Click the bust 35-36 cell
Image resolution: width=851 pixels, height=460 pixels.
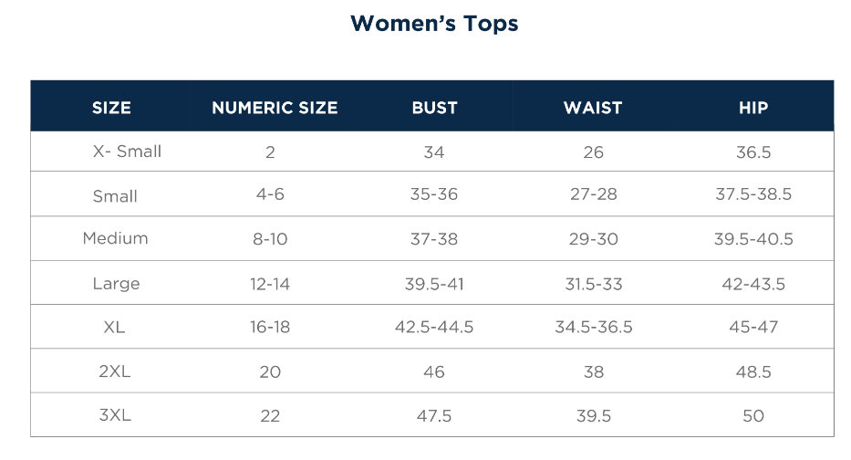pos(434,194)
